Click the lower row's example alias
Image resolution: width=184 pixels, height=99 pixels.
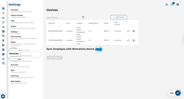[69, 40]
